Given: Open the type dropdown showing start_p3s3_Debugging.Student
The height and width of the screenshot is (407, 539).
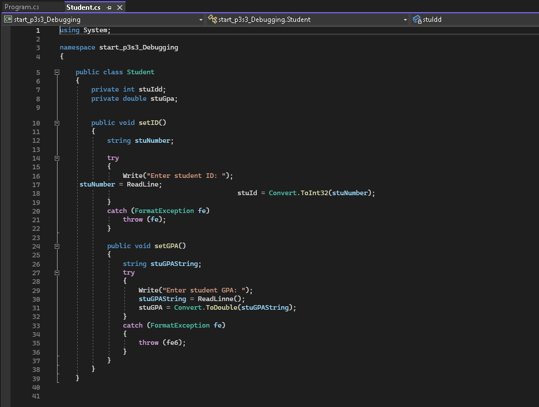Looking at the screenshot, I should tap(405, 19).
